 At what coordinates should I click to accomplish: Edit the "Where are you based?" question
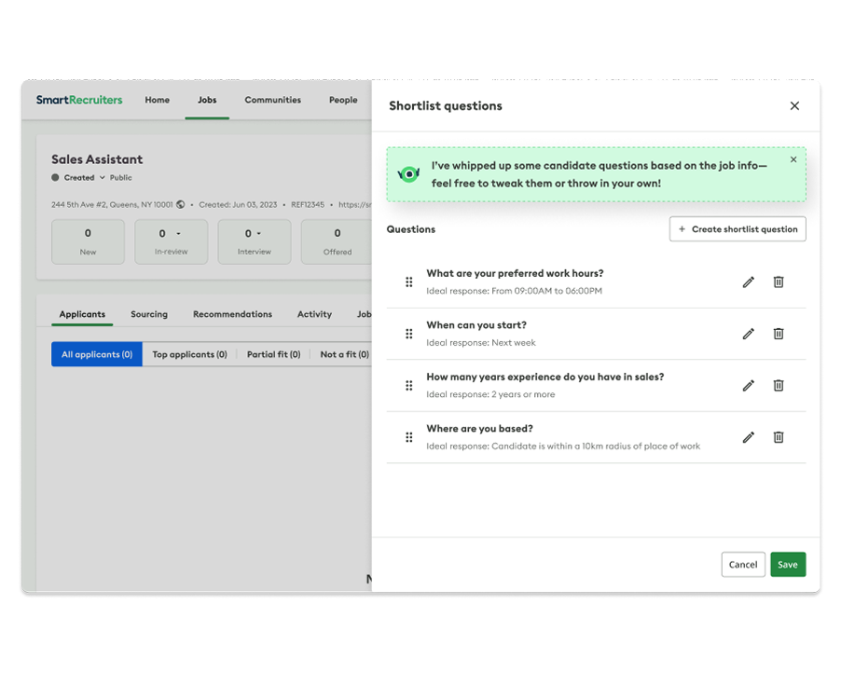(x=749, y=437)
